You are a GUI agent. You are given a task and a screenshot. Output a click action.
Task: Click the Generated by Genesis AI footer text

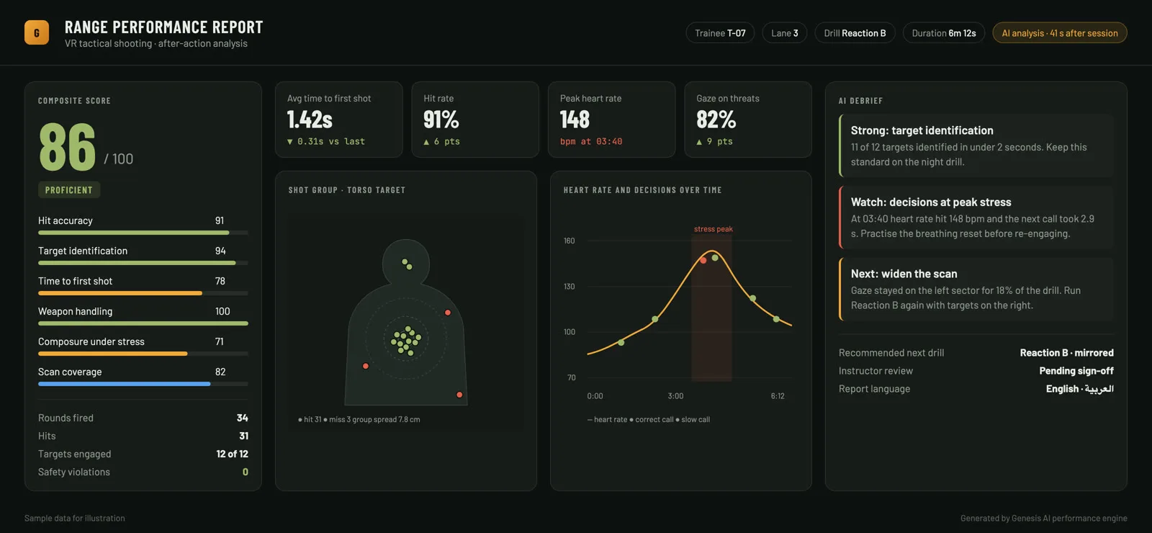pos(1044,518)
